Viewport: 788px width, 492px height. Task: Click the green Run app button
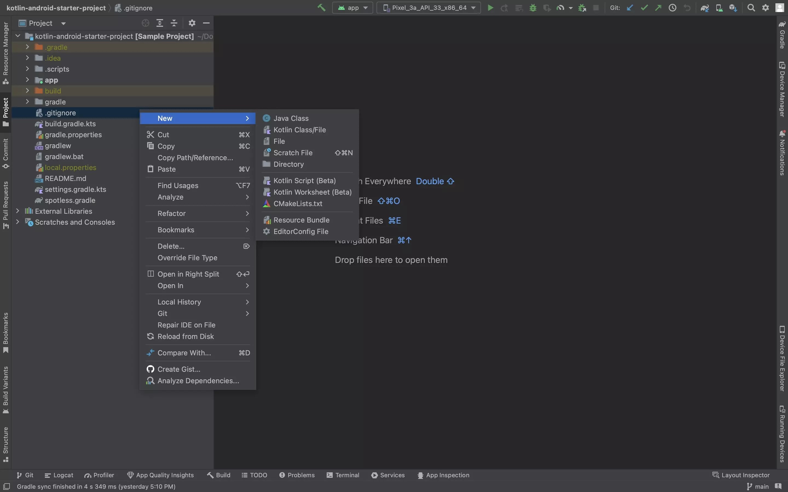(490, 8)
